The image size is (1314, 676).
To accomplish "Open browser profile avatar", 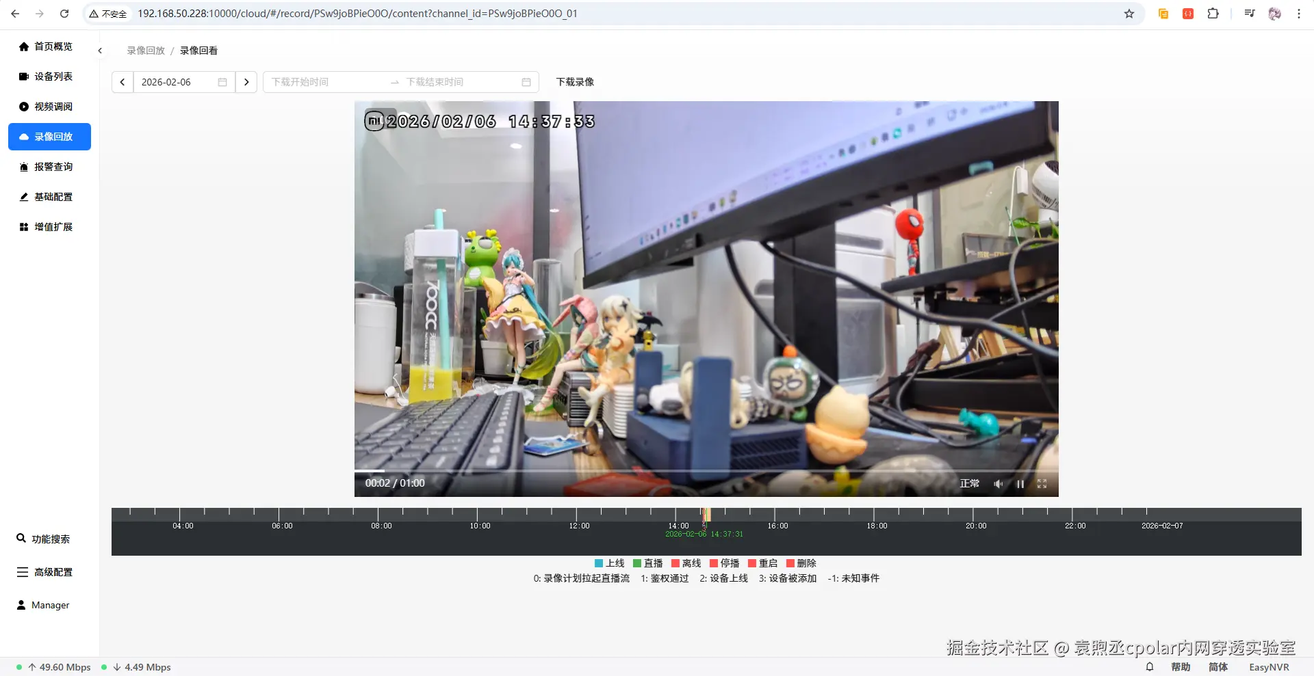I will click(x=1274, y=14).
